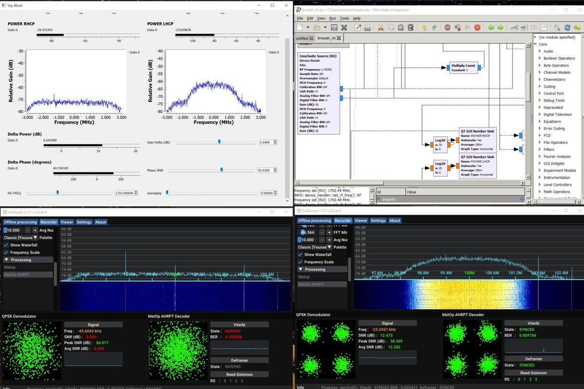Open the New flowgraph dropdown arrow

(x=308, y=28)
